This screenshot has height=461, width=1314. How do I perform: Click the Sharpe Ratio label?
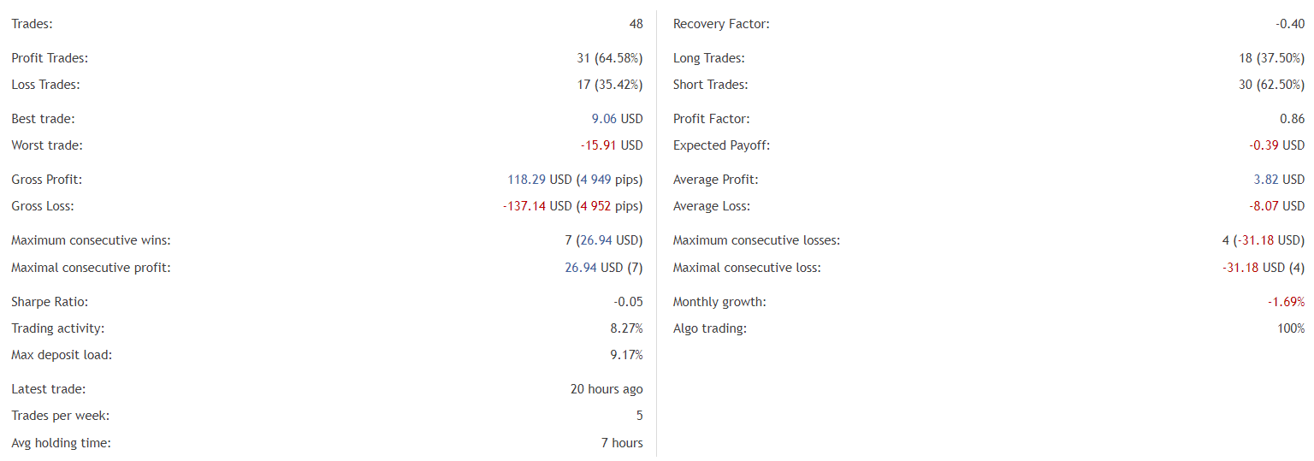(50, 302)
